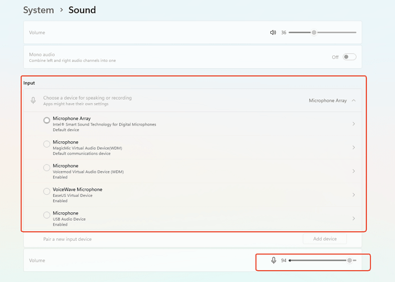The width and height of the screenshot is (395, 282).
Task: Click the output volume slider
Action: (322, 33)
